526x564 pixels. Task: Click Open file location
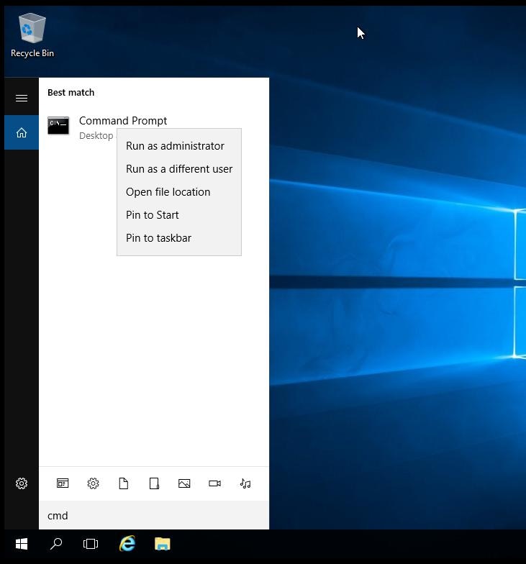point(168,192)
